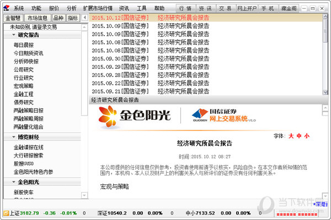This screenshot has width=331, height=220.
Task: Open 两融量化组合 in the sidebar
Action: pyautogui.click(x=29, y=127)
